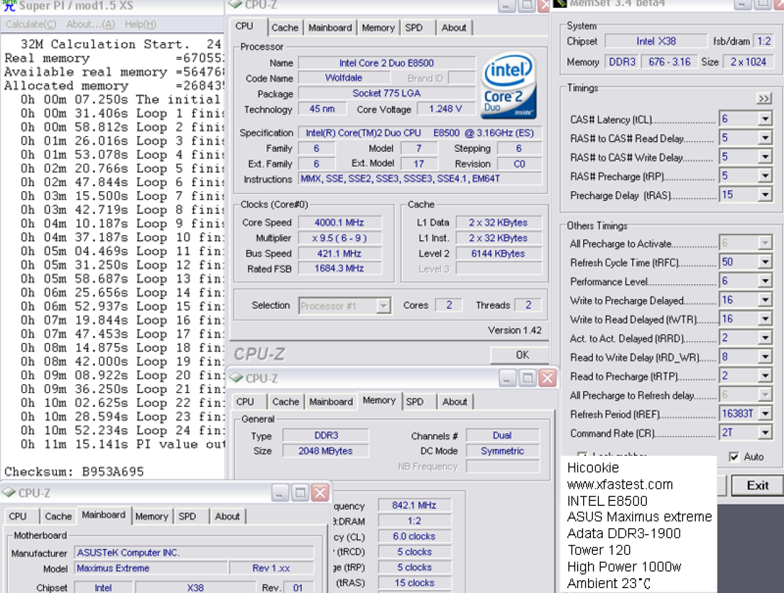Viewport: 784px width, 593px height.
Task: Select Memory tab in CPU-Z mainboard window
Action: [x=151, y=516]
